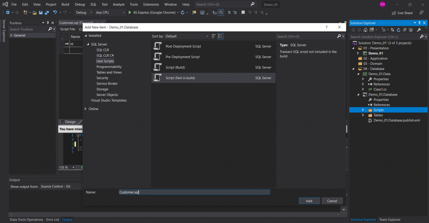Open the Extensions menu
This screenshot has width=429, height=223.
point(151,4)
